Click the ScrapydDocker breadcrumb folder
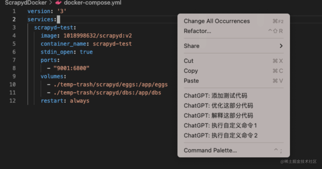This screenshot has width=322, height=169. pyautogui.click(x=26, y=3)
